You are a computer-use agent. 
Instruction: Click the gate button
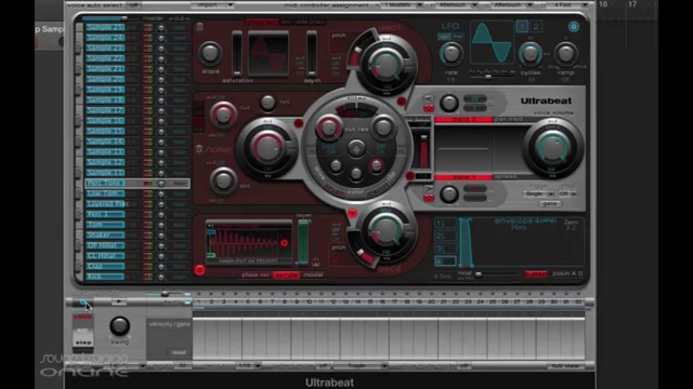point(550,204)
